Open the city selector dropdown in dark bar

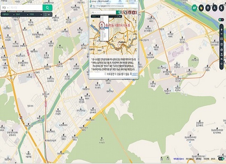[x=8, y=14]
